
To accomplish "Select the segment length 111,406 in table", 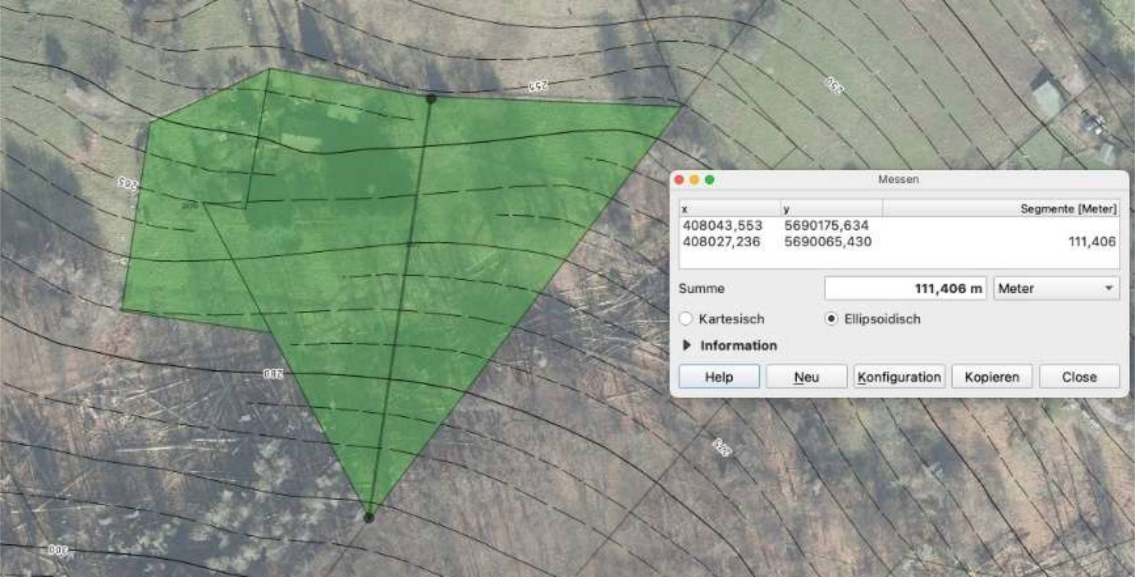I will coord(1092,241).
